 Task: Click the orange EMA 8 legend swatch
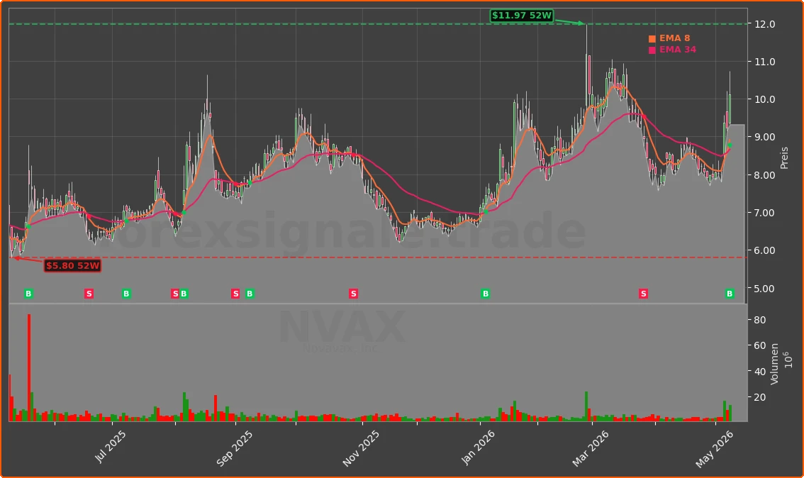[x=652, y=39]
